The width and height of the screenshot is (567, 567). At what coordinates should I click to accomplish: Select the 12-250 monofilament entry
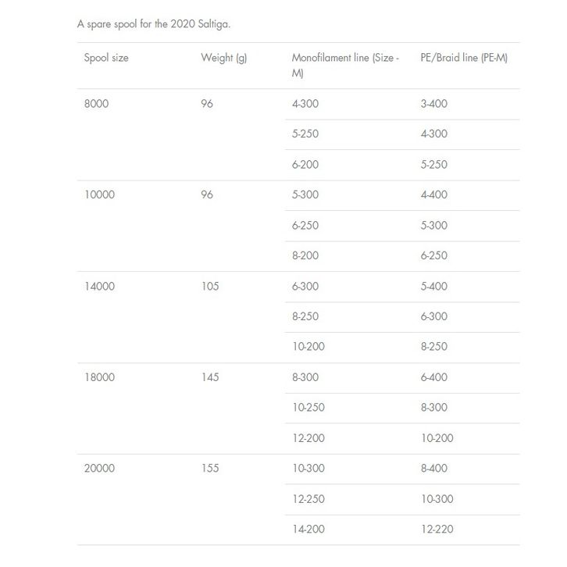click(x=308, y=499)
